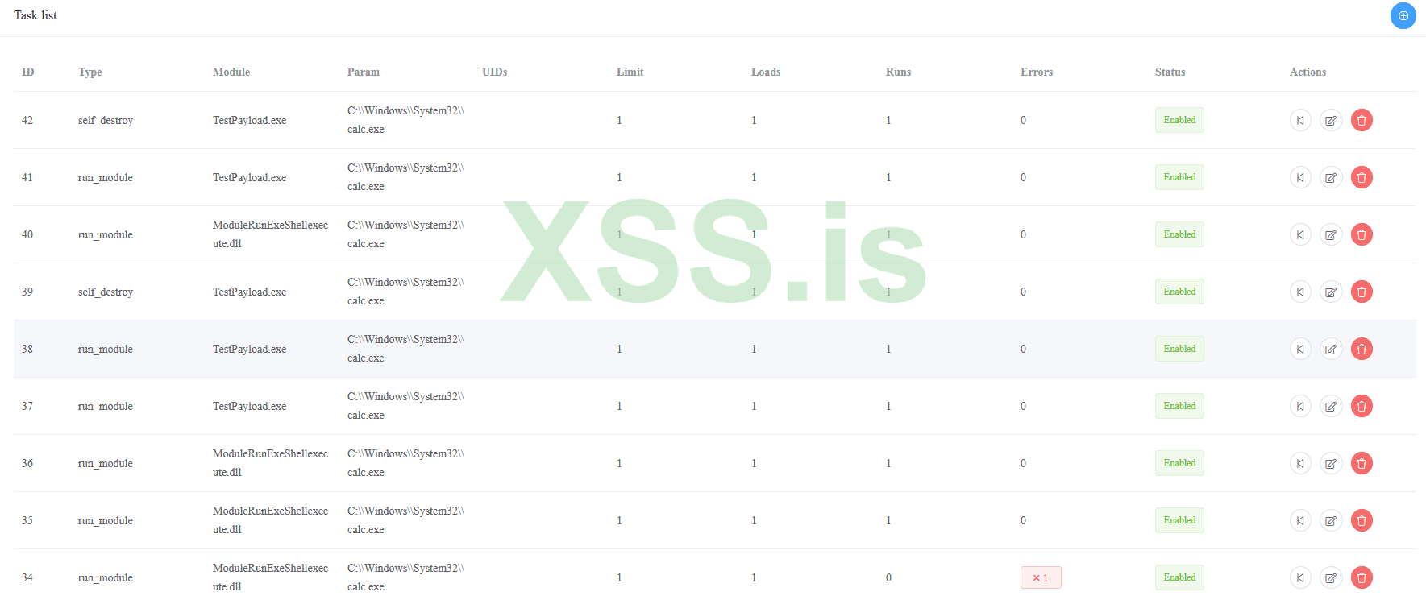Delete task 39 using the trash icon
This screenshot has height=600, width=1426.
click(x=1362, y=292)
